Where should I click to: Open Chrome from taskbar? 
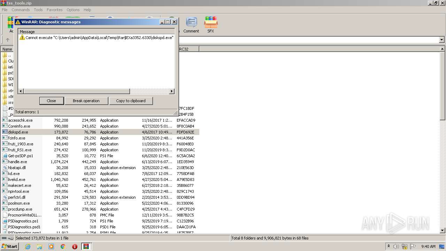pyautogui.click(x=63, y=246)
